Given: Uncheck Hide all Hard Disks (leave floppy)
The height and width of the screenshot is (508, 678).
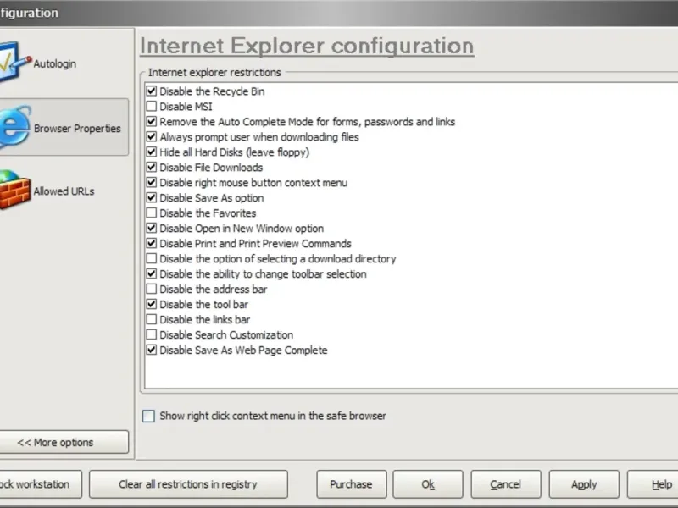Looking at the screenshot, I should [x=152, y=152].
